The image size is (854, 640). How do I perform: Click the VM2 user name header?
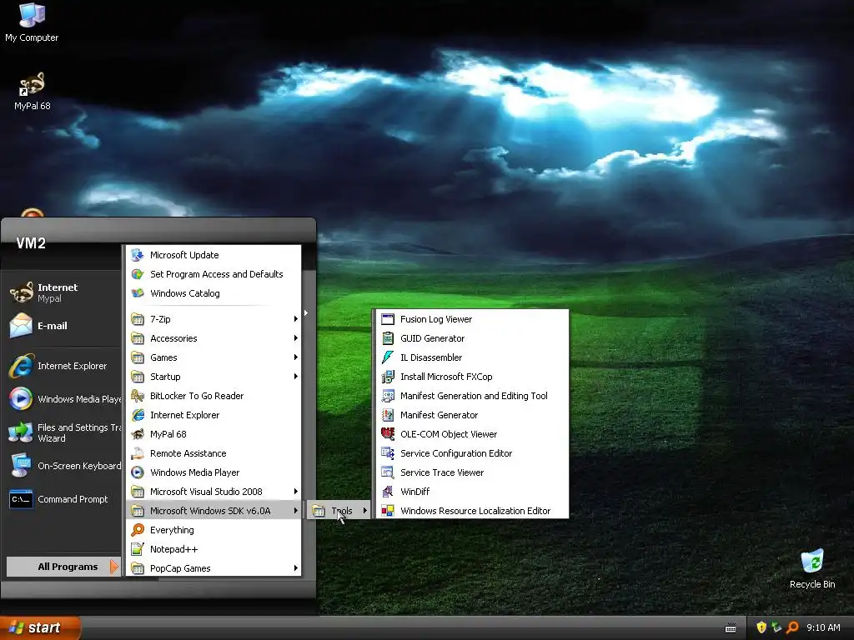(31, 243)
